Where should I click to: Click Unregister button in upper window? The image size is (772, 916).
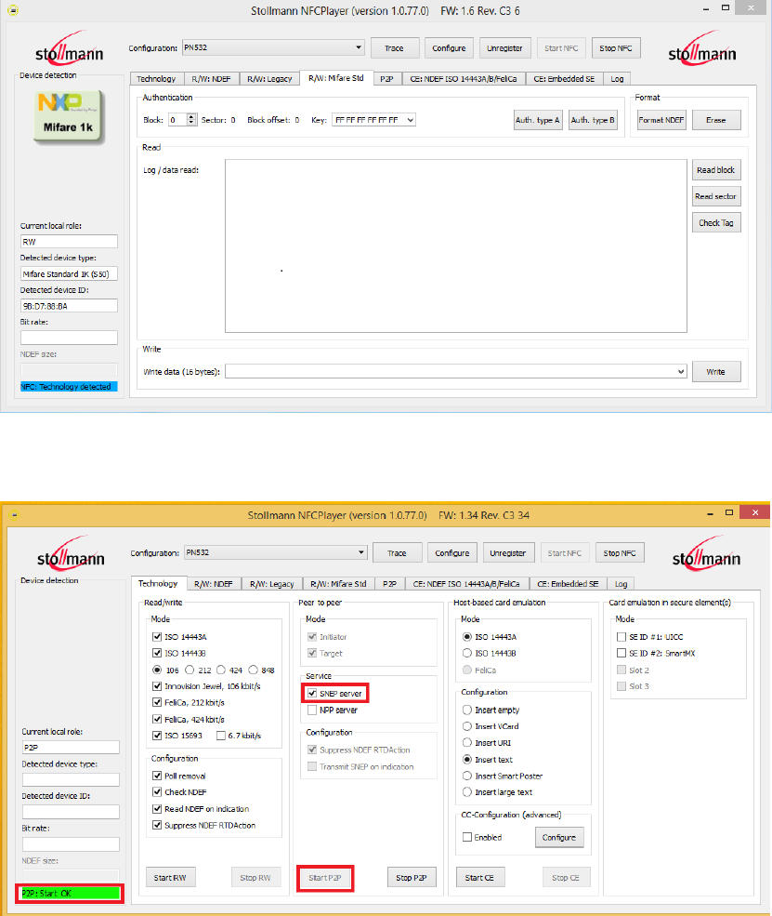pyautogui.click(x=504, y=48)
